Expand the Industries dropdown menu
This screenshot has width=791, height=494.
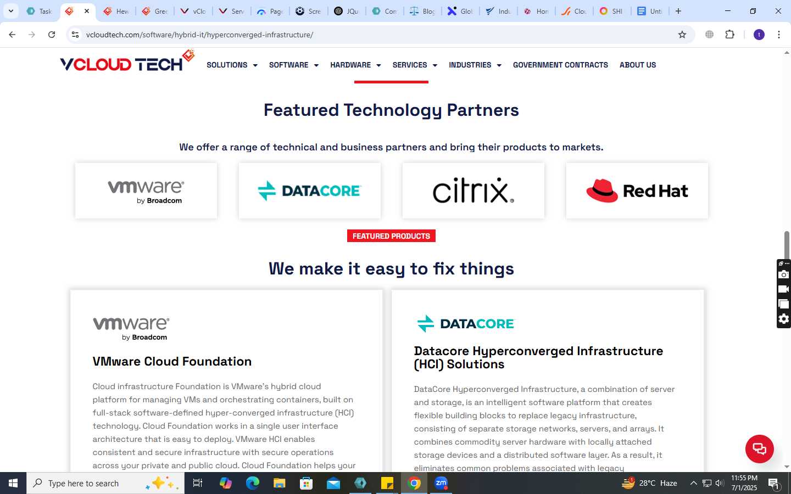475,65
